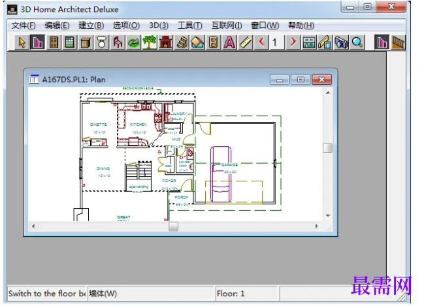Select the arrow pointer selection tool

click(x=22, y=42)
